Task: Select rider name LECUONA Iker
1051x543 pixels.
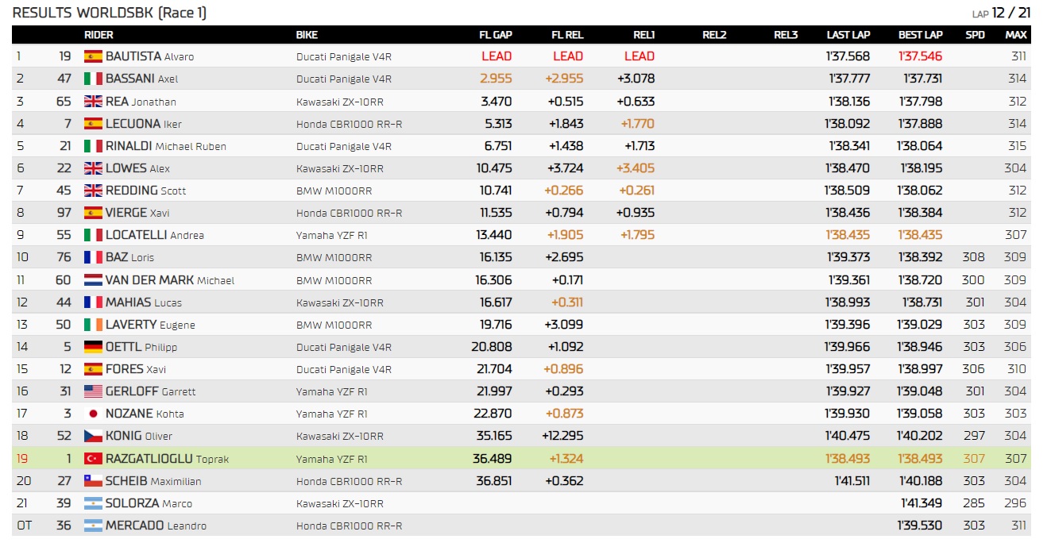Action: (x=144, y=124)
